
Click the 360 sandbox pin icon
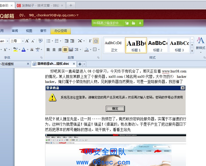click(x=140, y=23)
